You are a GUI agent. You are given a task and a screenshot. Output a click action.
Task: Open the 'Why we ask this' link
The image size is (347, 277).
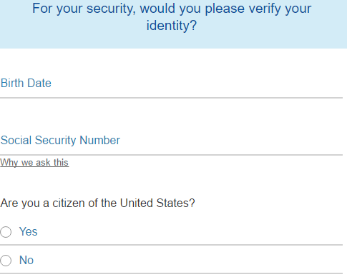pos(34,163)
